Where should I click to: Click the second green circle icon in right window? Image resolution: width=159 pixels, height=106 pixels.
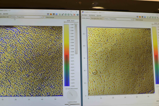(155, 17)
